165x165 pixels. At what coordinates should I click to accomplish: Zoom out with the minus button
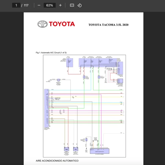(39, 5)
